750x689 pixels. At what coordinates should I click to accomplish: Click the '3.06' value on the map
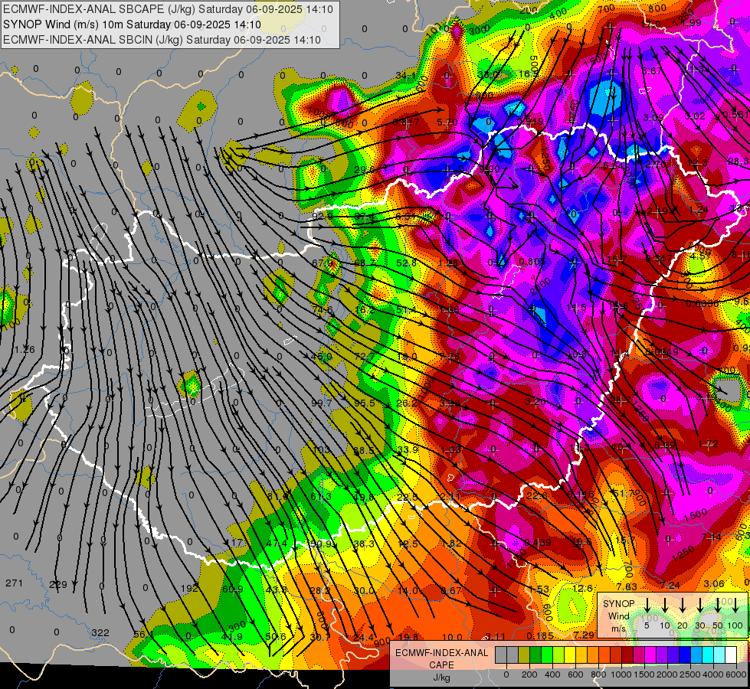[714, 583]
